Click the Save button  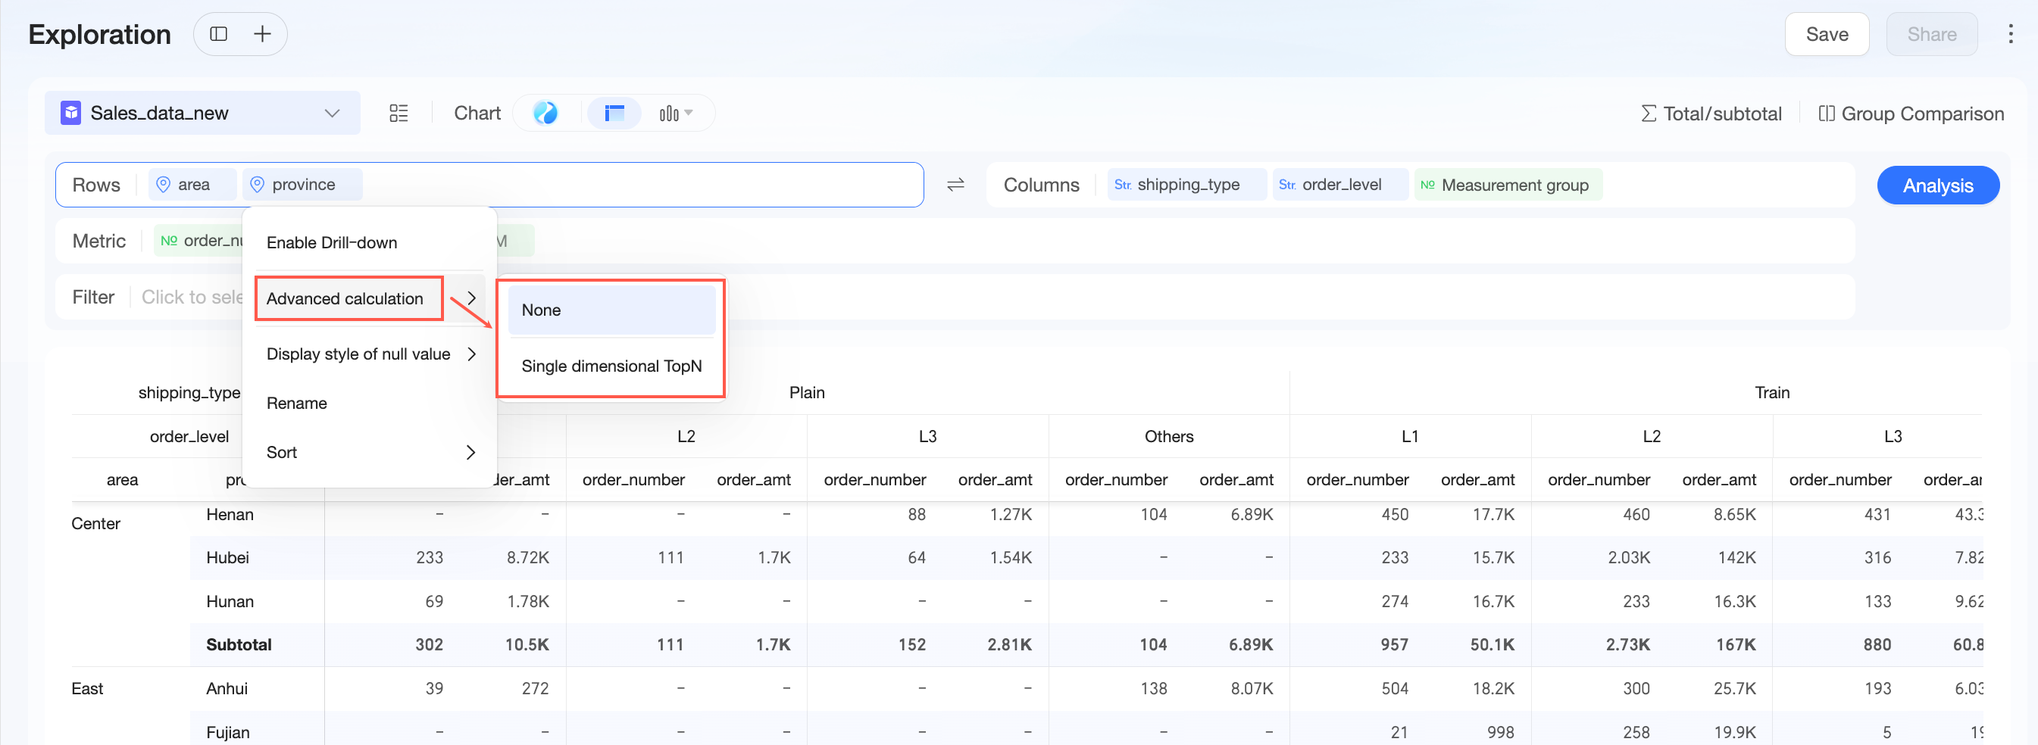click(1826, 34)
